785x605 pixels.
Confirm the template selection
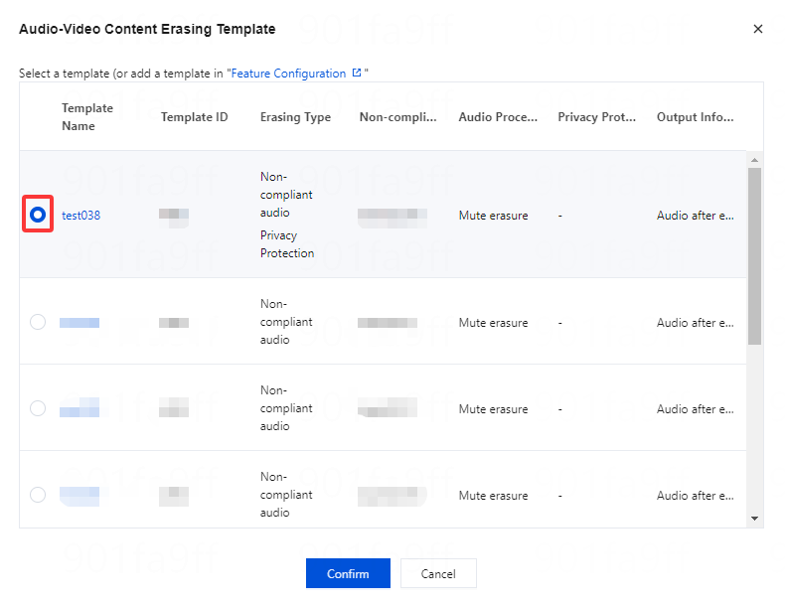347,574
